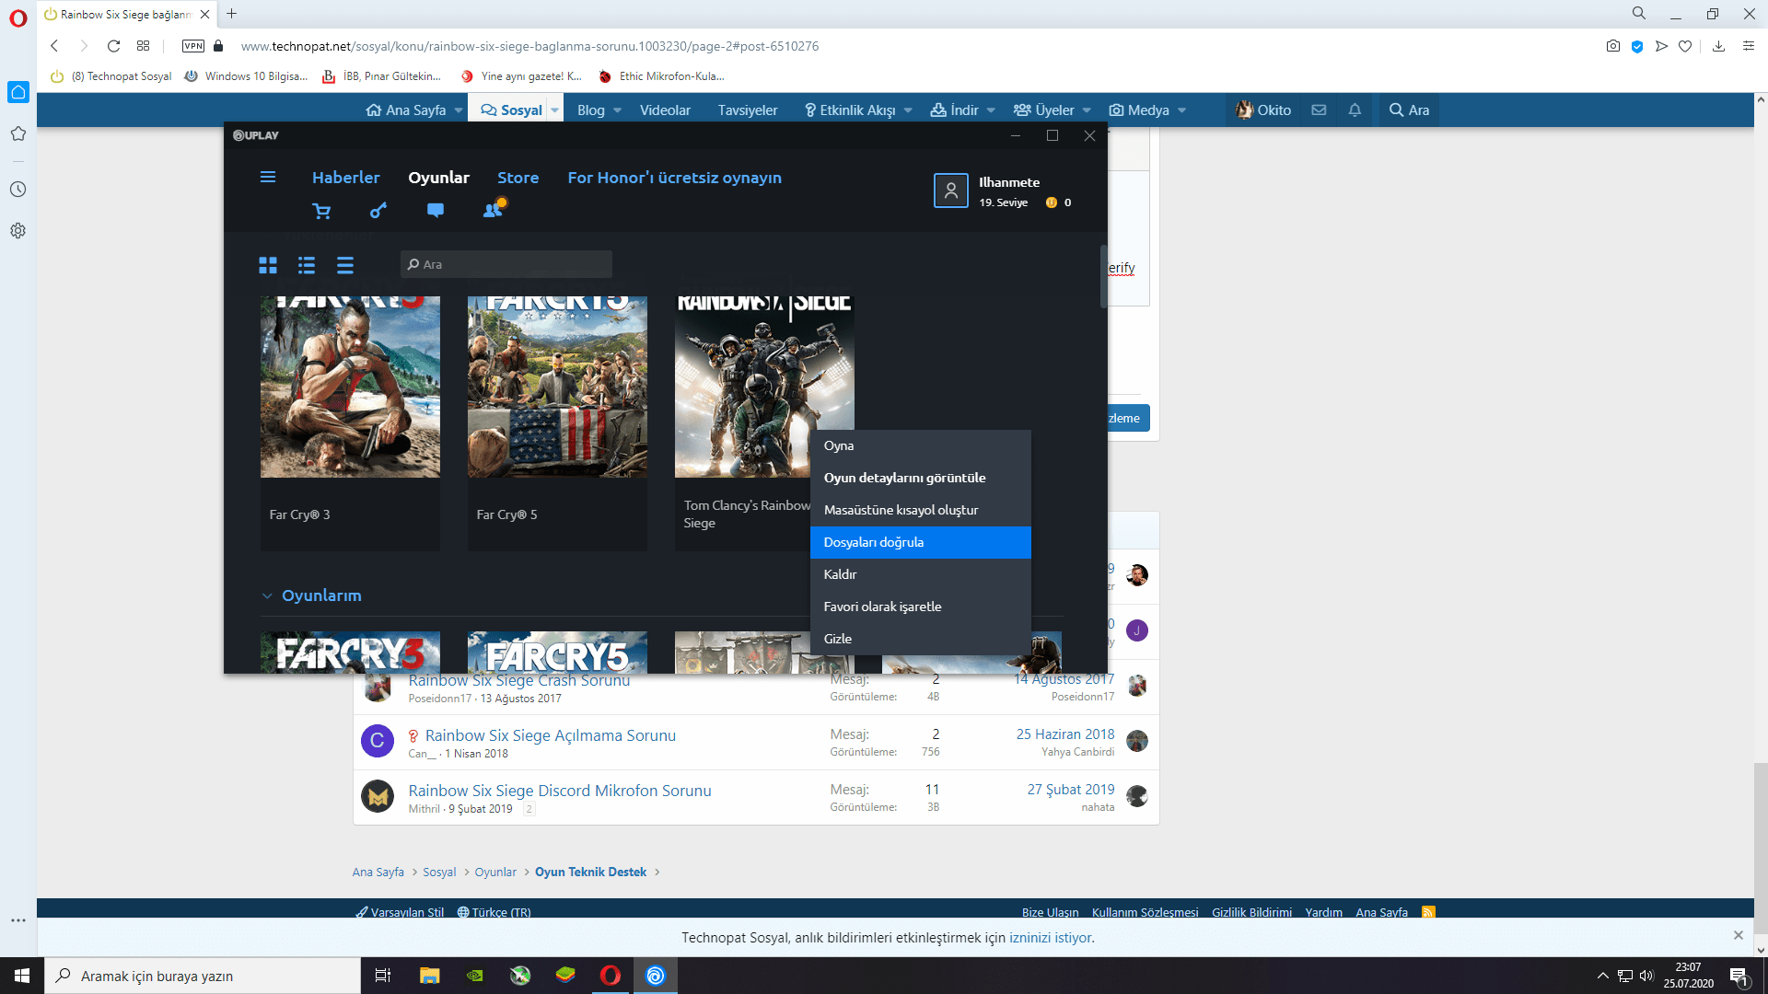
Task: Expand the Üyeler dropdown menu
Action: coord(1087,110)
